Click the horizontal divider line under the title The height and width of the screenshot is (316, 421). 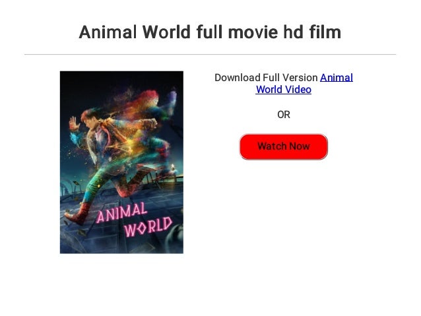pyautogui.click(x=210, y=55)
